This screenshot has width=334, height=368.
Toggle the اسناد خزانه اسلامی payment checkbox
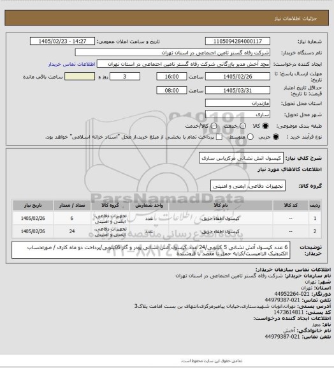[x=219, y=137]
